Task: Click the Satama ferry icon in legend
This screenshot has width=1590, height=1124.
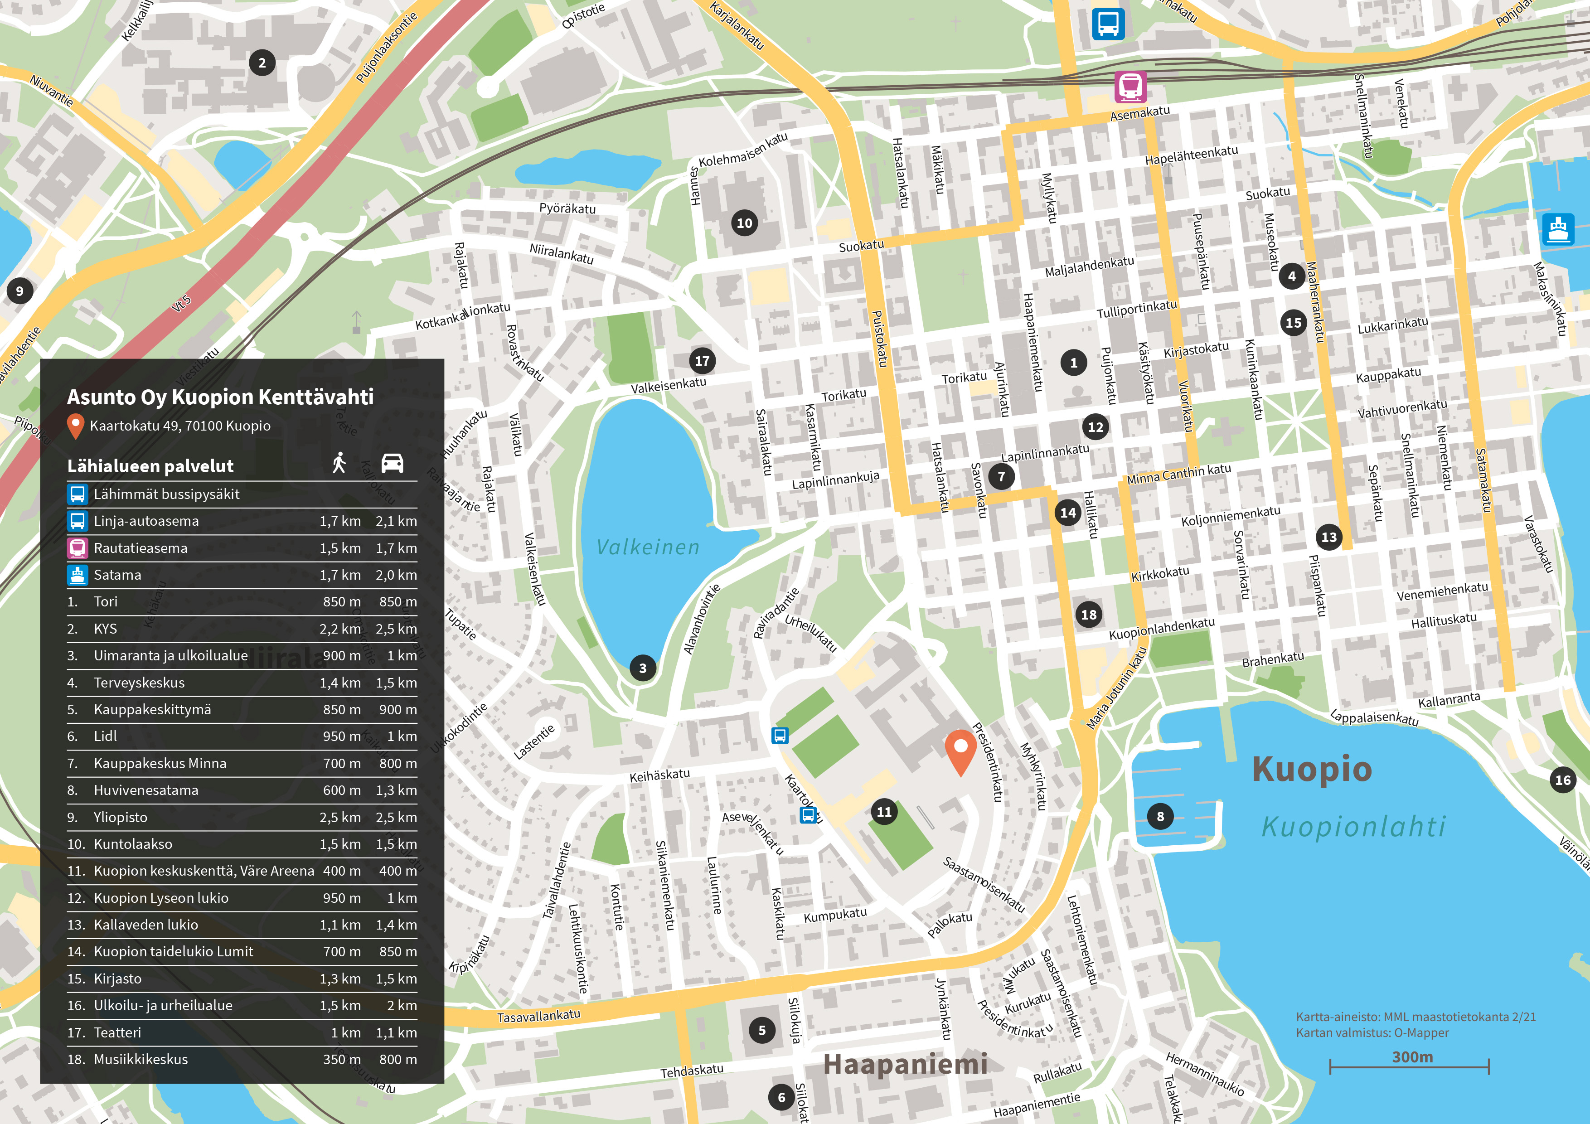Action: point(78,575)
